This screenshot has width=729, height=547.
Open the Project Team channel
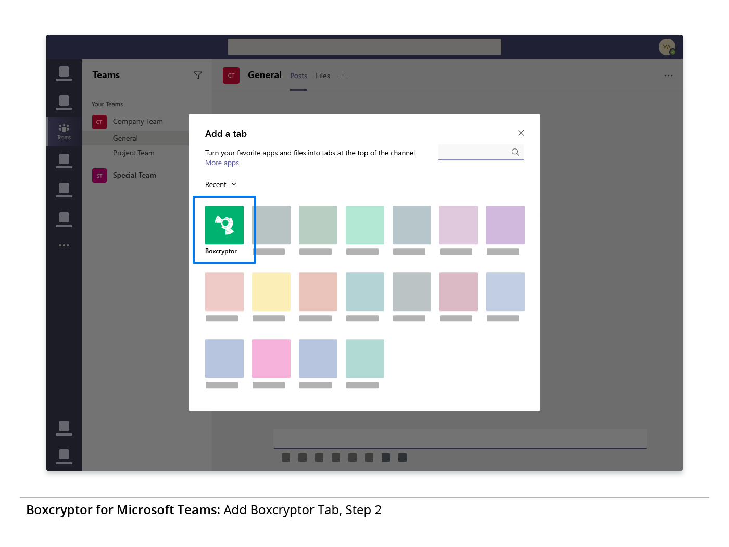[x=134, y=153]
